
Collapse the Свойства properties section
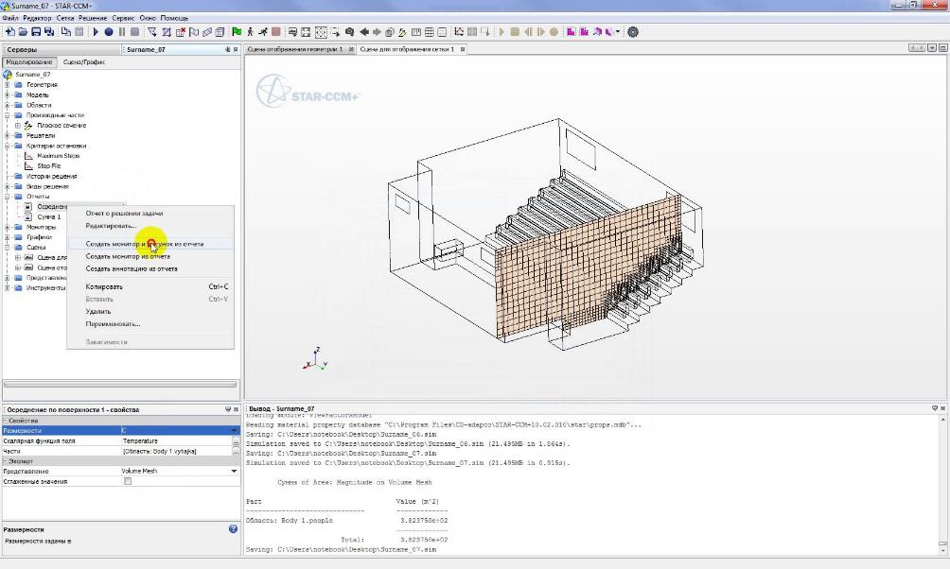[x=5, y=421]
